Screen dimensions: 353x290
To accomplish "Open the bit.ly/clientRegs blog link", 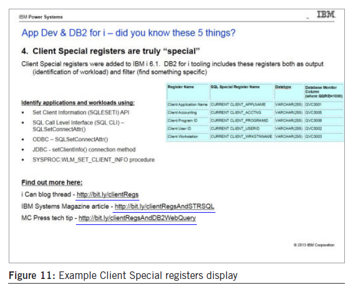I will pyautogui.click(x=107, y=195).
